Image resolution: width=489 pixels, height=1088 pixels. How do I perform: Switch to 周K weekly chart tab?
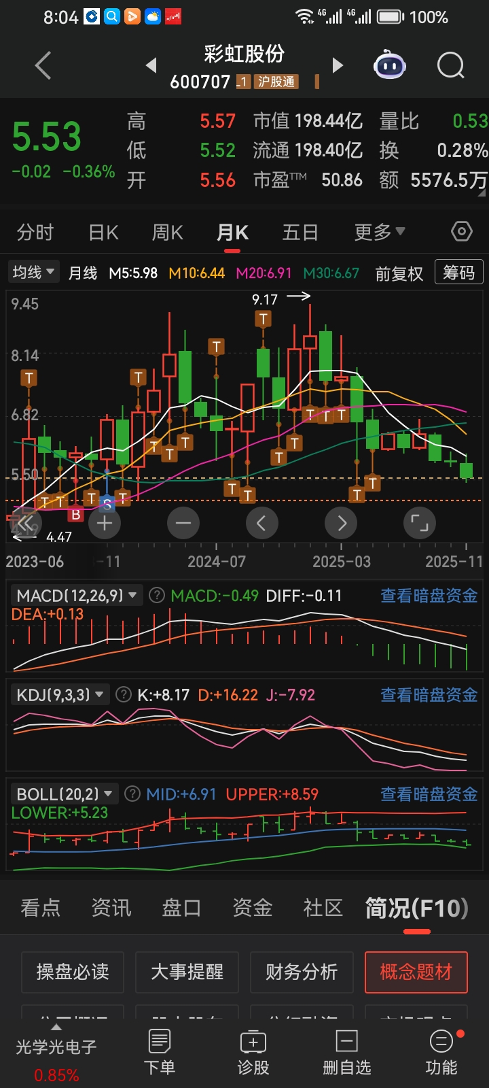coord(167,233)
